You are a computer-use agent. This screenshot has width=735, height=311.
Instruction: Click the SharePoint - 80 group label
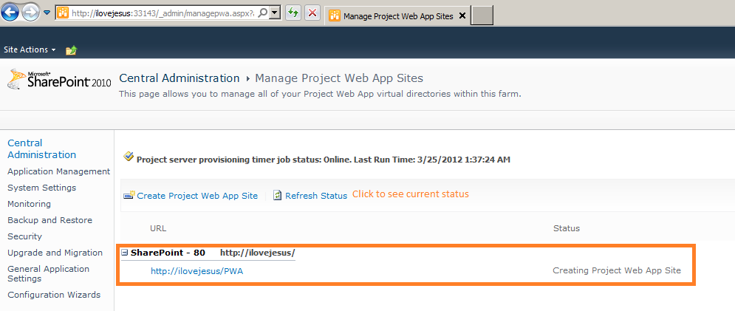tap(168, 253)
